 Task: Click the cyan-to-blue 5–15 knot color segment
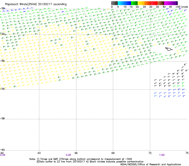pyautogui.click(x=124, y=3)
